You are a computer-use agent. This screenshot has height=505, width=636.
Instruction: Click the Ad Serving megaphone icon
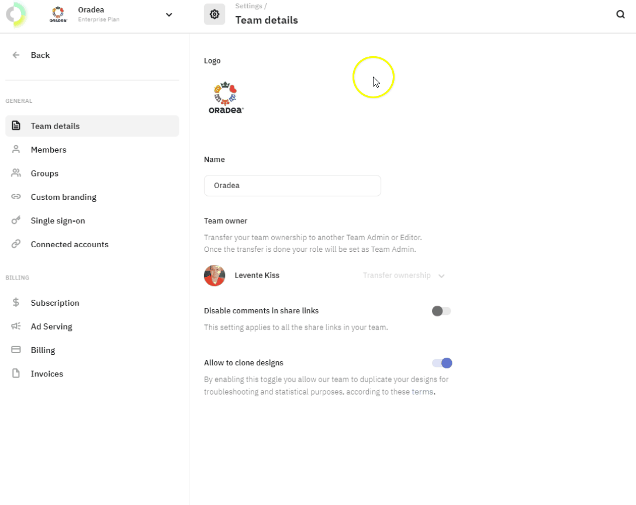coord(16,326)
